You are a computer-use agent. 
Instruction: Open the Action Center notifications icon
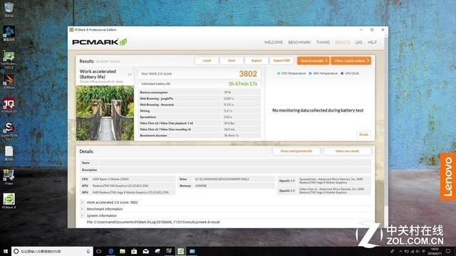tap(448, 251)
